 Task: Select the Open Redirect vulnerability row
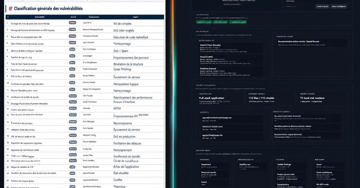coord(85,43)
